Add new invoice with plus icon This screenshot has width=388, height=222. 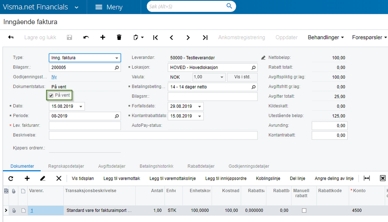tap(103, 38)
